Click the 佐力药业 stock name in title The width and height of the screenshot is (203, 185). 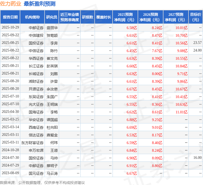11,4
